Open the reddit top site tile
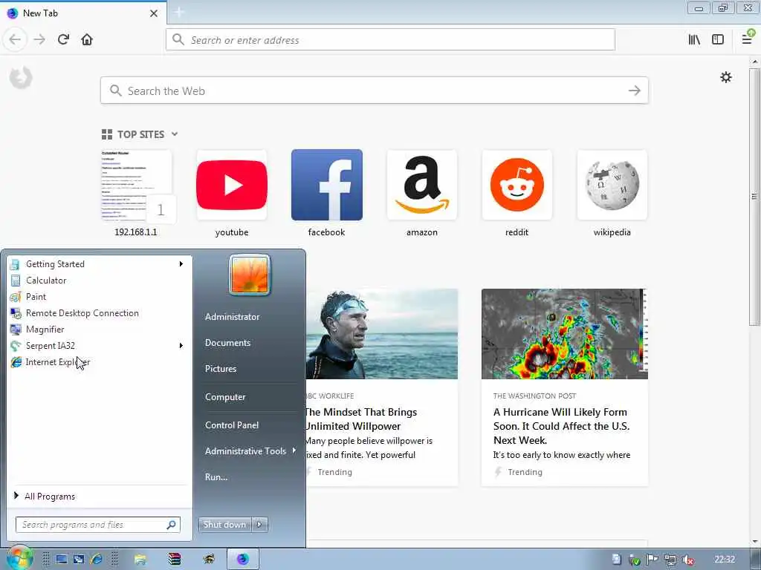The image size is (761, 570). (517, 185)
